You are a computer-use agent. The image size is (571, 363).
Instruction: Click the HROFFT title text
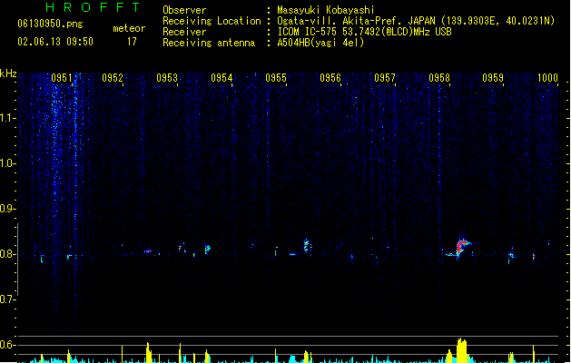point(94,7)
